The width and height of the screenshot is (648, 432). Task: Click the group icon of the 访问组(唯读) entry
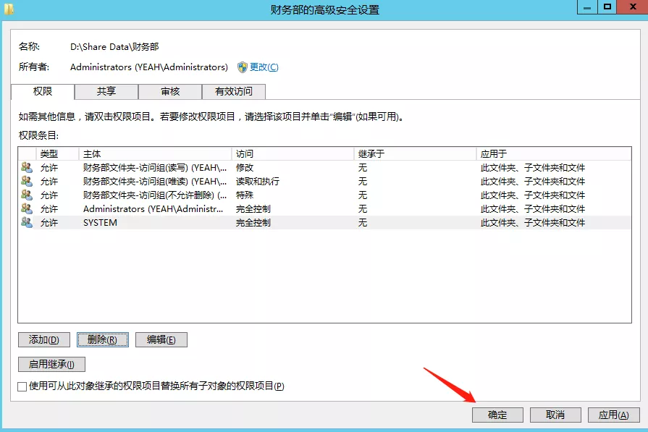click(27, 182)
